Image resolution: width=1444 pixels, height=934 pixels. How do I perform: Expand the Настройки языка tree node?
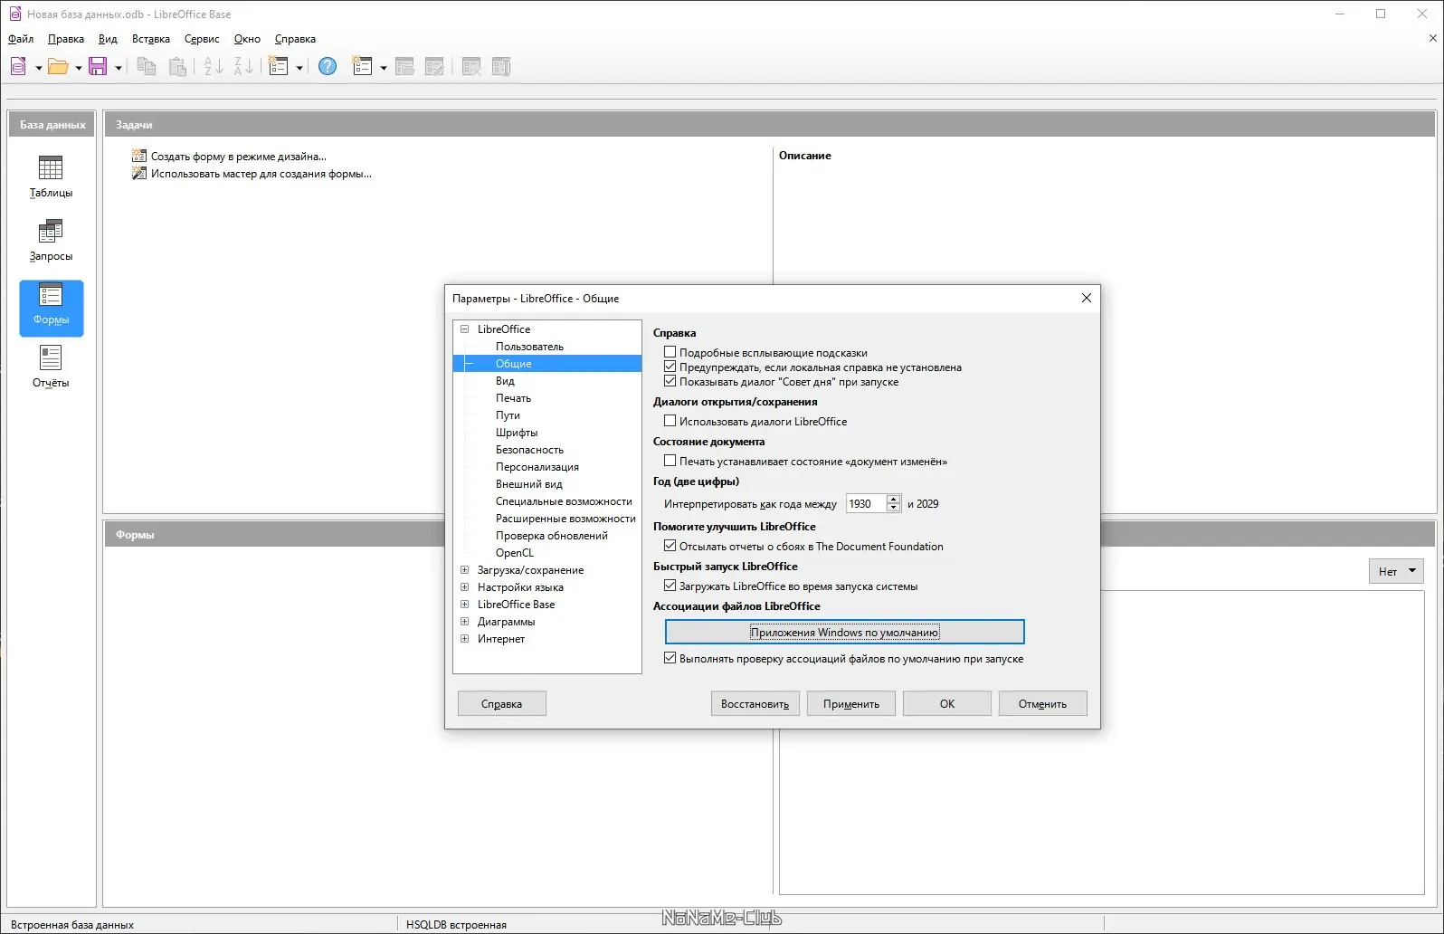point(465,587)
